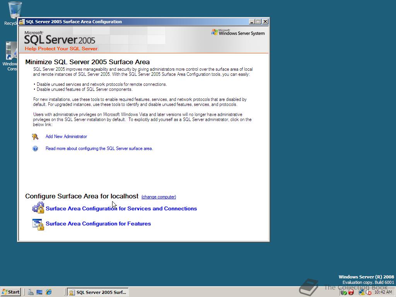Click the 10:42 AM clock in the taskbar
396x297 pixels.
[x=383, y=292]
